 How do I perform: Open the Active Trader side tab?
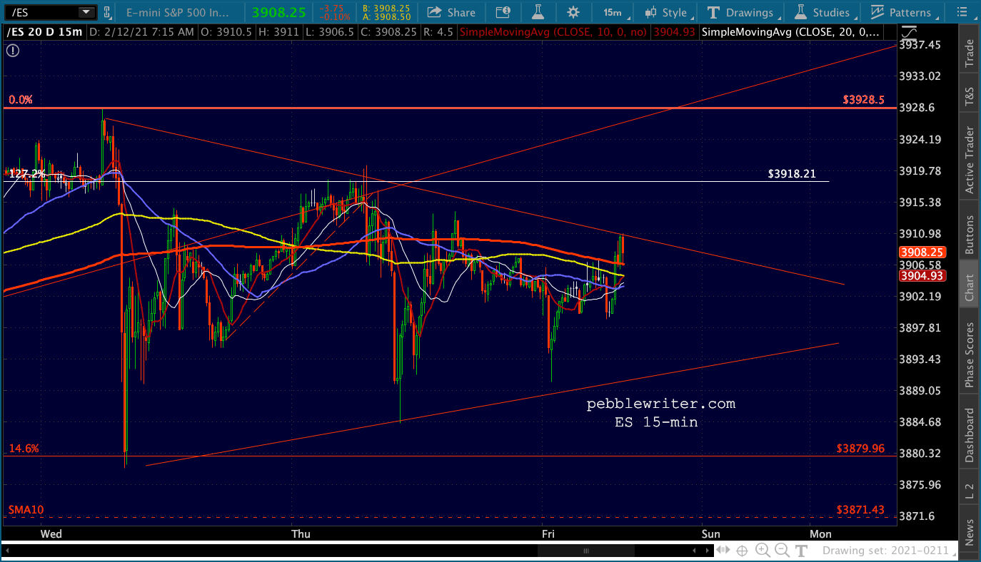pyautogui.click(x=970, y=159)
